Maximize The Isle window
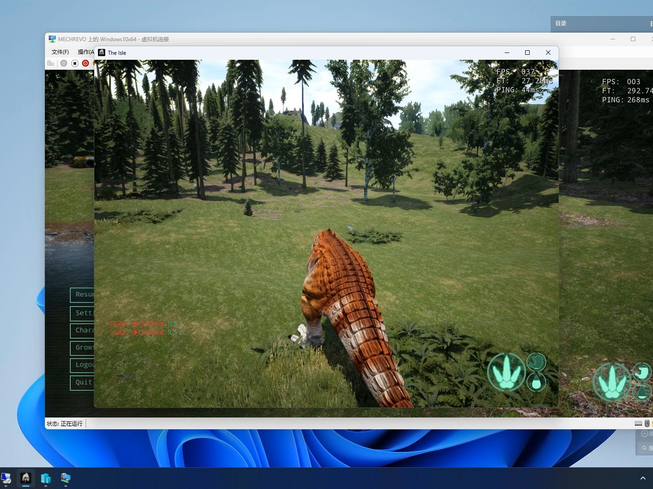The width and height of the screenshot is (653, 489). 527,53
